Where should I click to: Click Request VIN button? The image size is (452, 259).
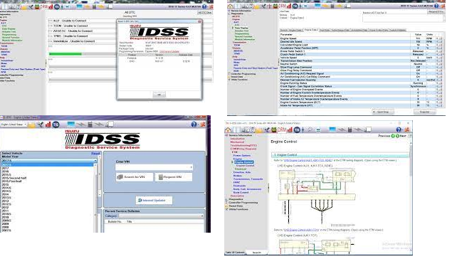click(174, 177)
